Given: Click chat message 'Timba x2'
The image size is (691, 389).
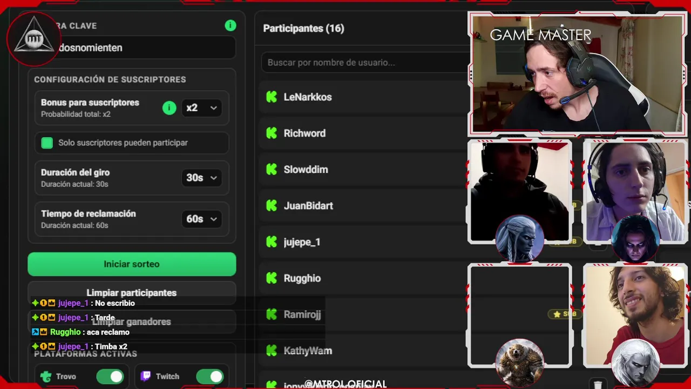Looking at the screenshot, I should pos(111,346).
